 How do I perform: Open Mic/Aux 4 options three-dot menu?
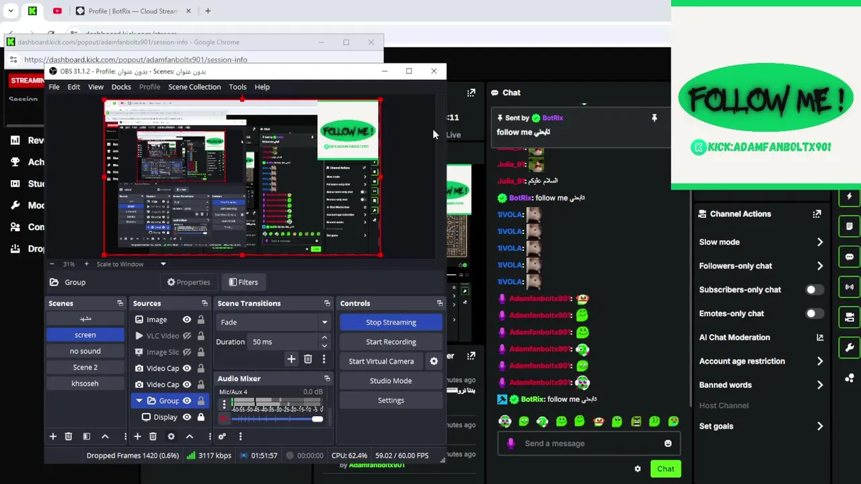224,405
